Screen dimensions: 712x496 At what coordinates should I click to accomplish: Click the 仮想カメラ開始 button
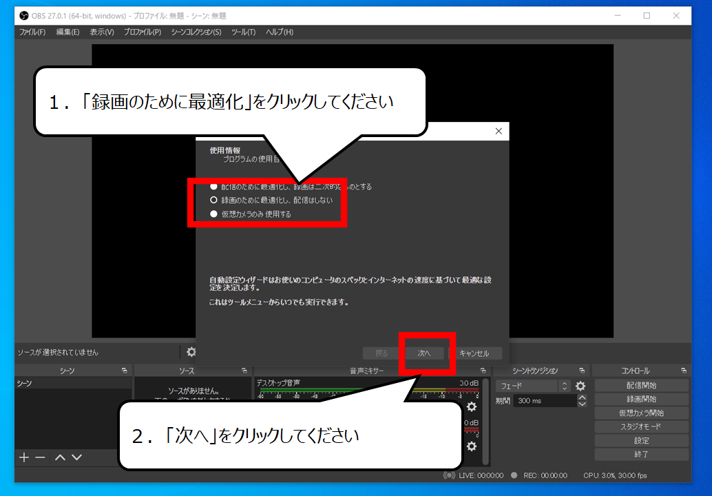click(641, 413)
